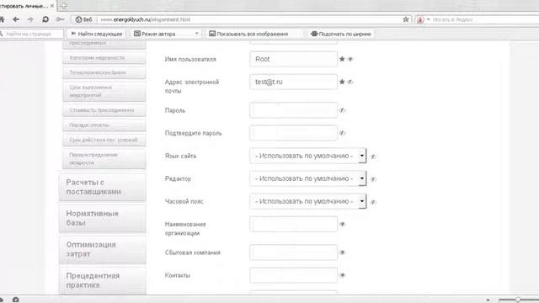Image resolution: width=539 pixels, height=303 pixels.
Task: Click Подогнать по ширине button
Action: point(341,34)
